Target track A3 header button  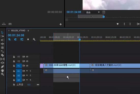coord(19,80)
